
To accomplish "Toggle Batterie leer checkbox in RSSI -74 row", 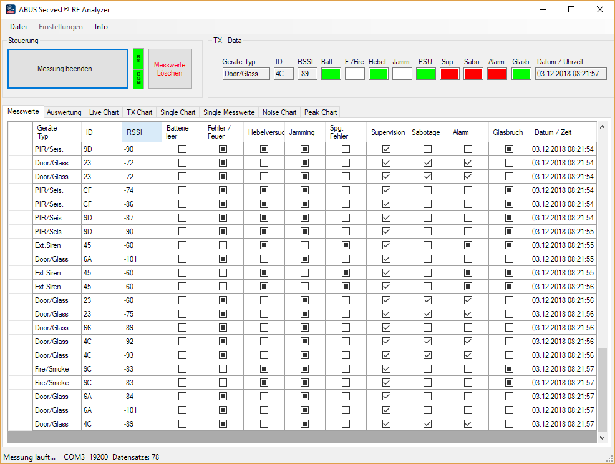I will pyautogui.click(x=182, y=190).
